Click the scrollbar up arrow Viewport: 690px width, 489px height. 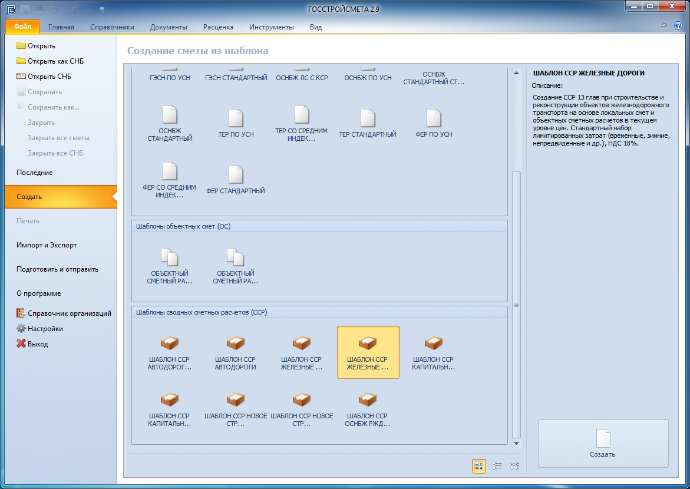(516, 73)
